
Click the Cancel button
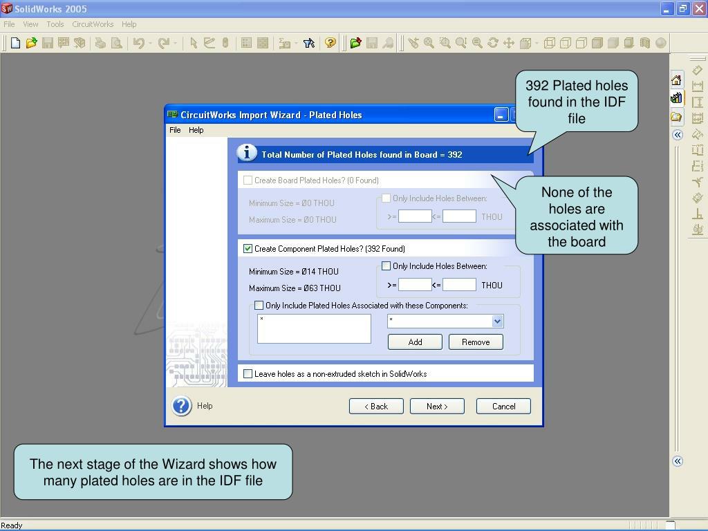pos(503,407)
